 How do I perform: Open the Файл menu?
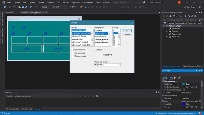click(x=9, y=2)
